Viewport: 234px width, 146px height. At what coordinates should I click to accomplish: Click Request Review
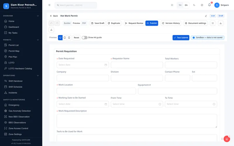tap(134, 23)
